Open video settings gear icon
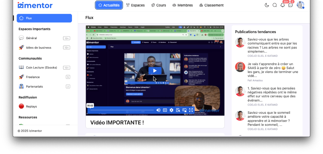Image resolution: width=323 pixels, height=154 pixels. 171,110
